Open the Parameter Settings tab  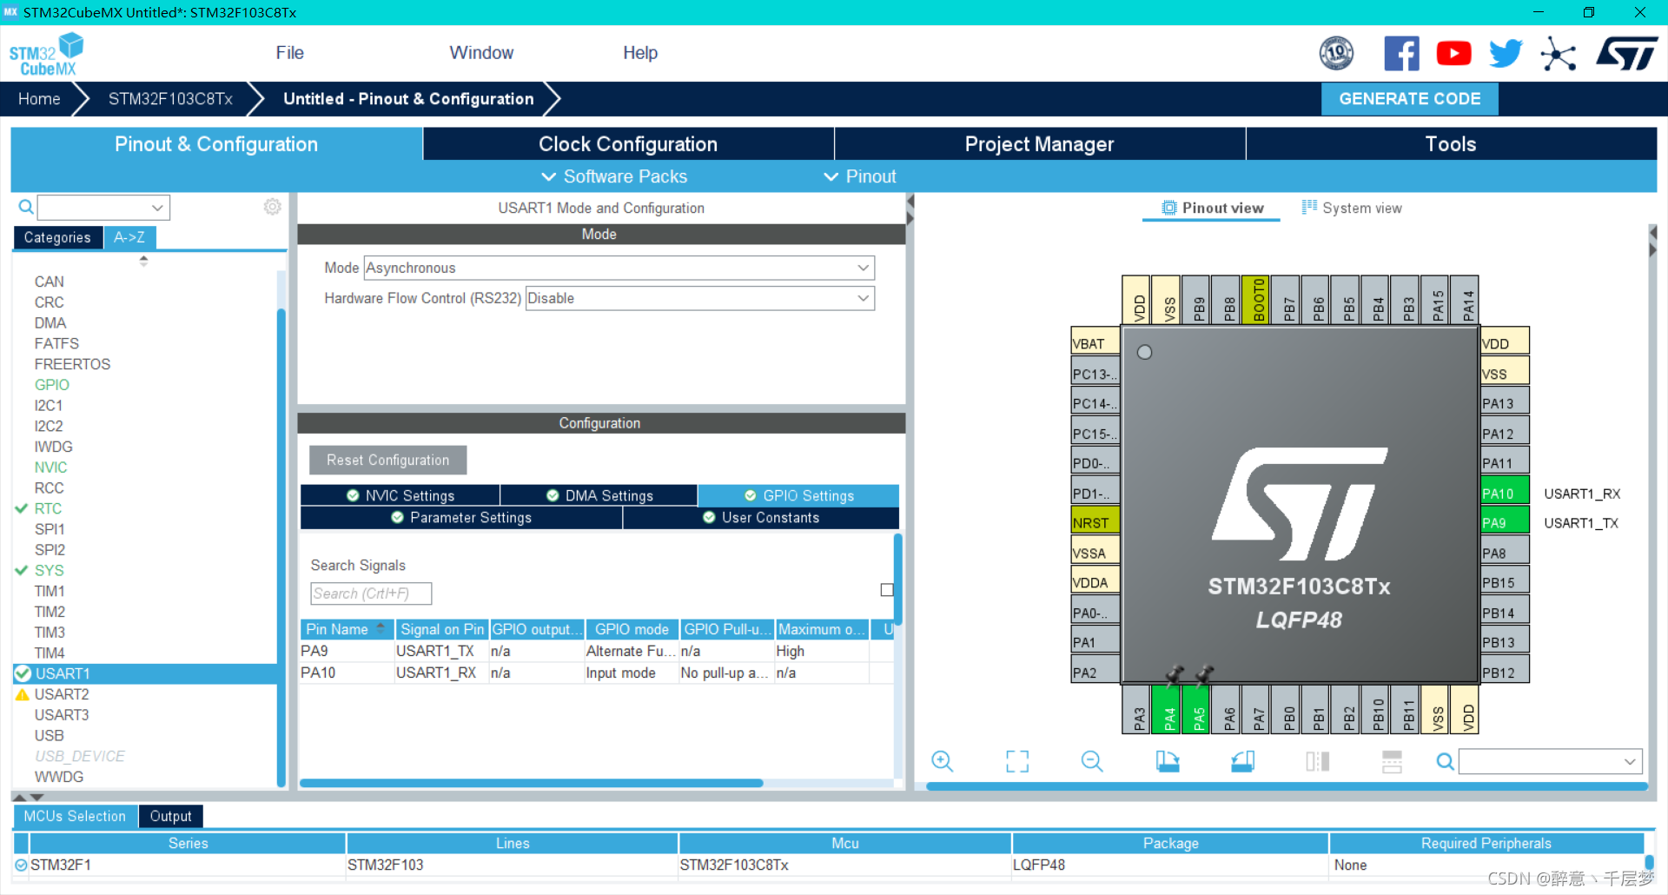(x=461, y=517)
